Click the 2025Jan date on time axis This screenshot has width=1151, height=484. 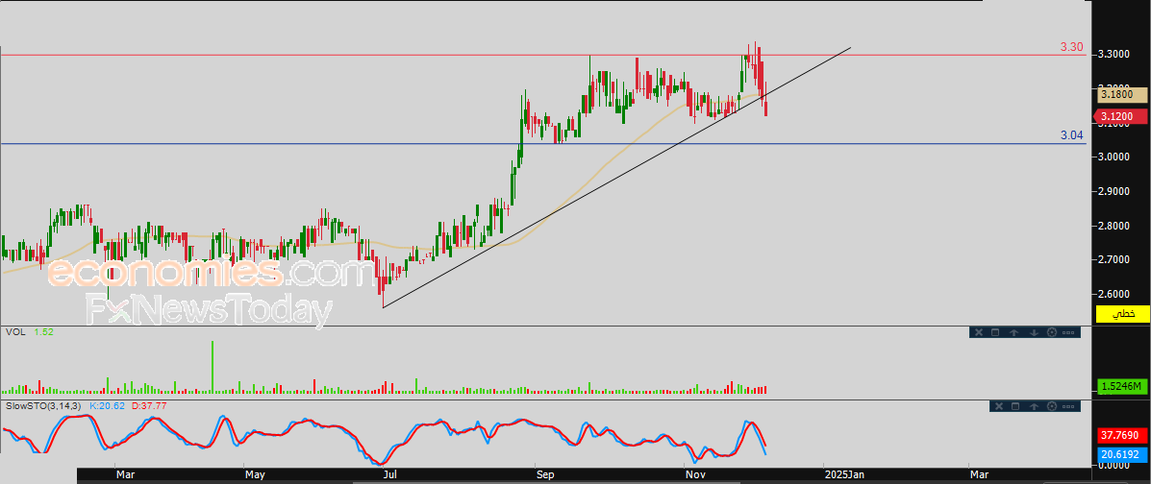844,475
